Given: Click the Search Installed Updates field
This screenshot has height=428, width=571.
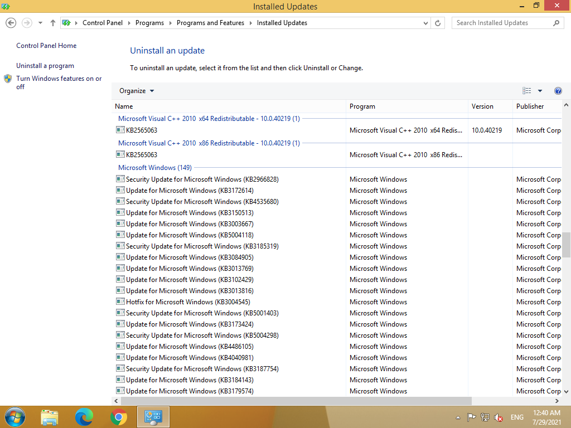Looking at the screenshot, I should tap(502, 23).
